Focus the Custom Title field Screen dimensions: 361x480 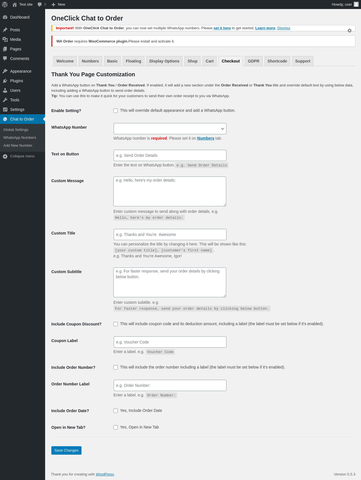coord(170,235)
